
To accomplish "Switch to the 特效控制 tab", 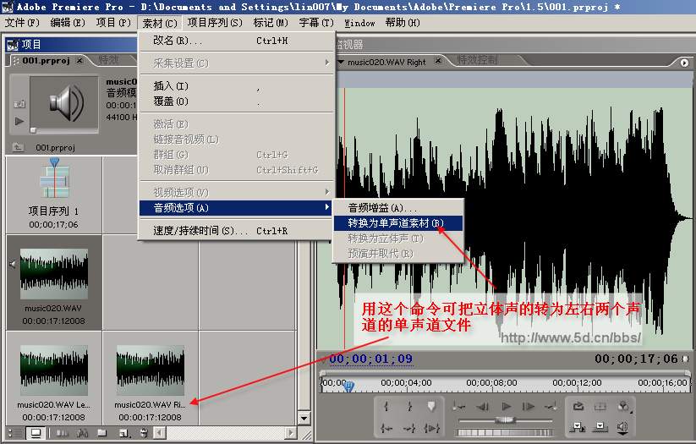I will point(477,60).
